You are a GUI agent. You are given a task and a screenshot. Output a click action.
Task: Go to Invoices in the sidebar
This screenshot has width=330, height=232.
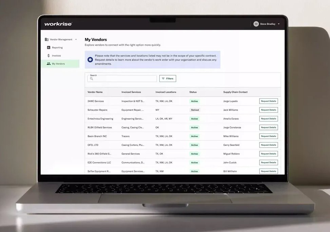(56, 56)
